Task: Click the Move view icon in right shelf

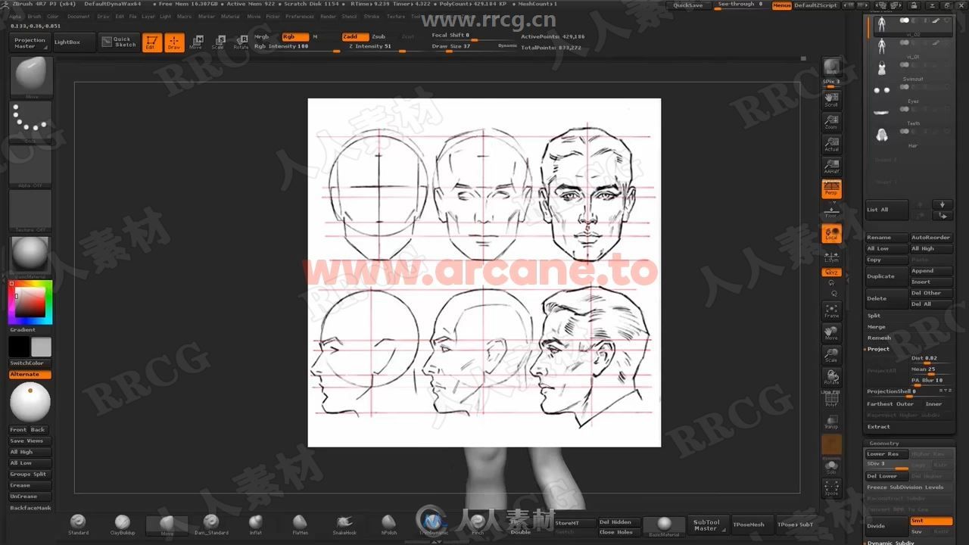Action: (831, 333)
